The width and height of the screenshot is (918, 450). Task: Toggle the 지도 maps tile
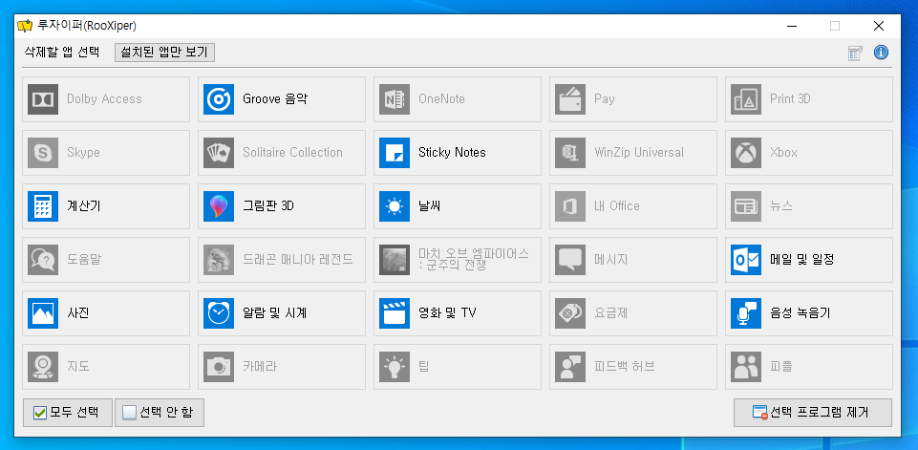click(106, 367)
